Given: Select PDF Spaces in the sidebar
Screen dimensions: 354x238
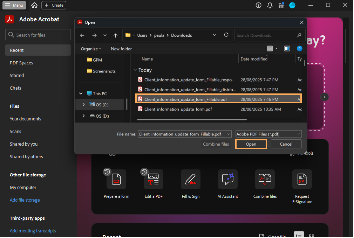Looking at the screenshot, I should coord(21,63).
